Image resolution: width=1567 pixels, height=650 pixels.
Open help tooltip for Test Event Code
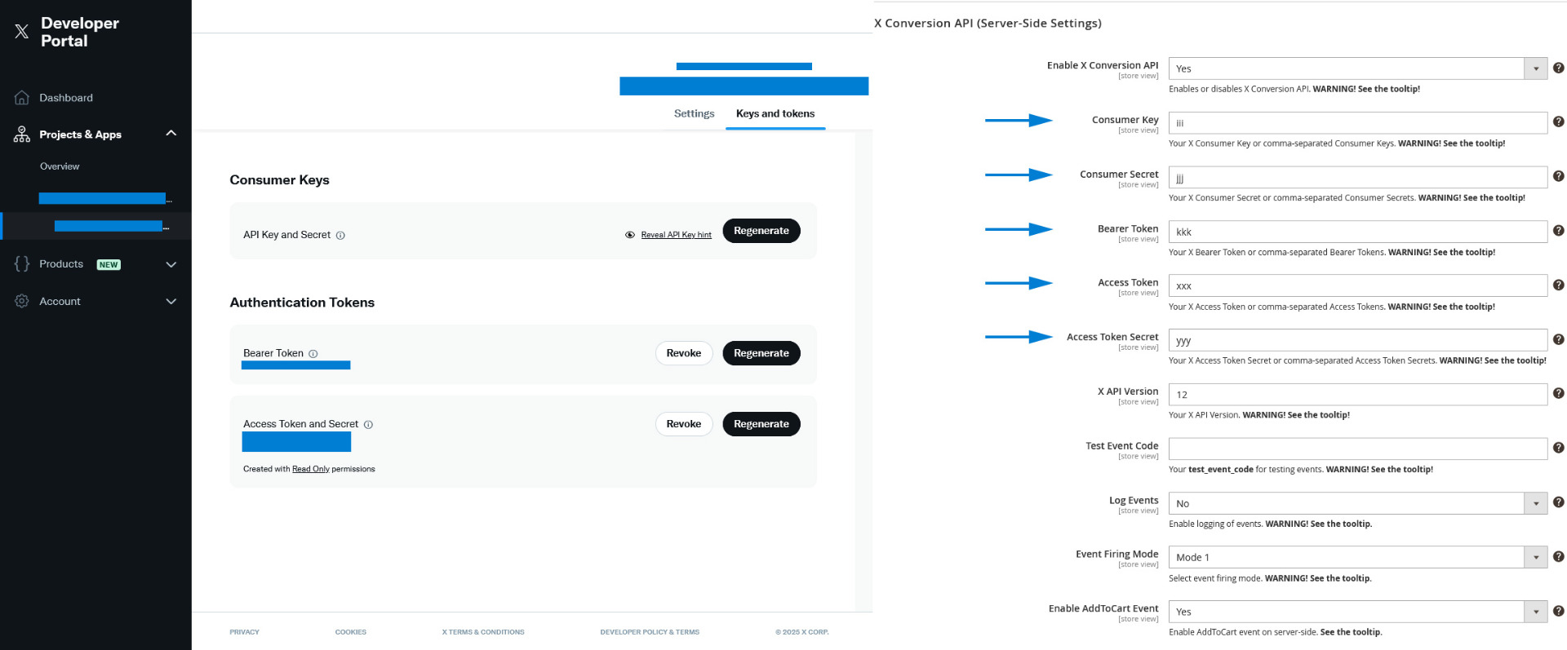[x=1558, y=448]
